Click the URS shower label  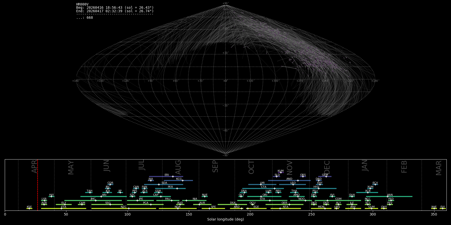[x=337, y=207]
